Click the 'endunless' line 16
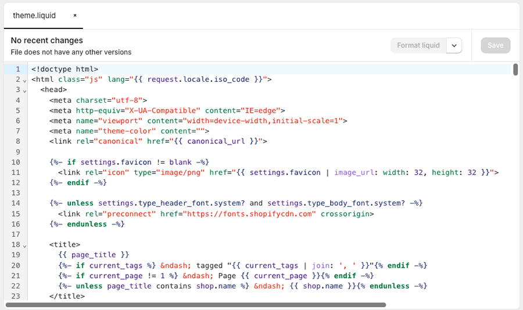The image size is (523, 310). click(x=87, y=224)
